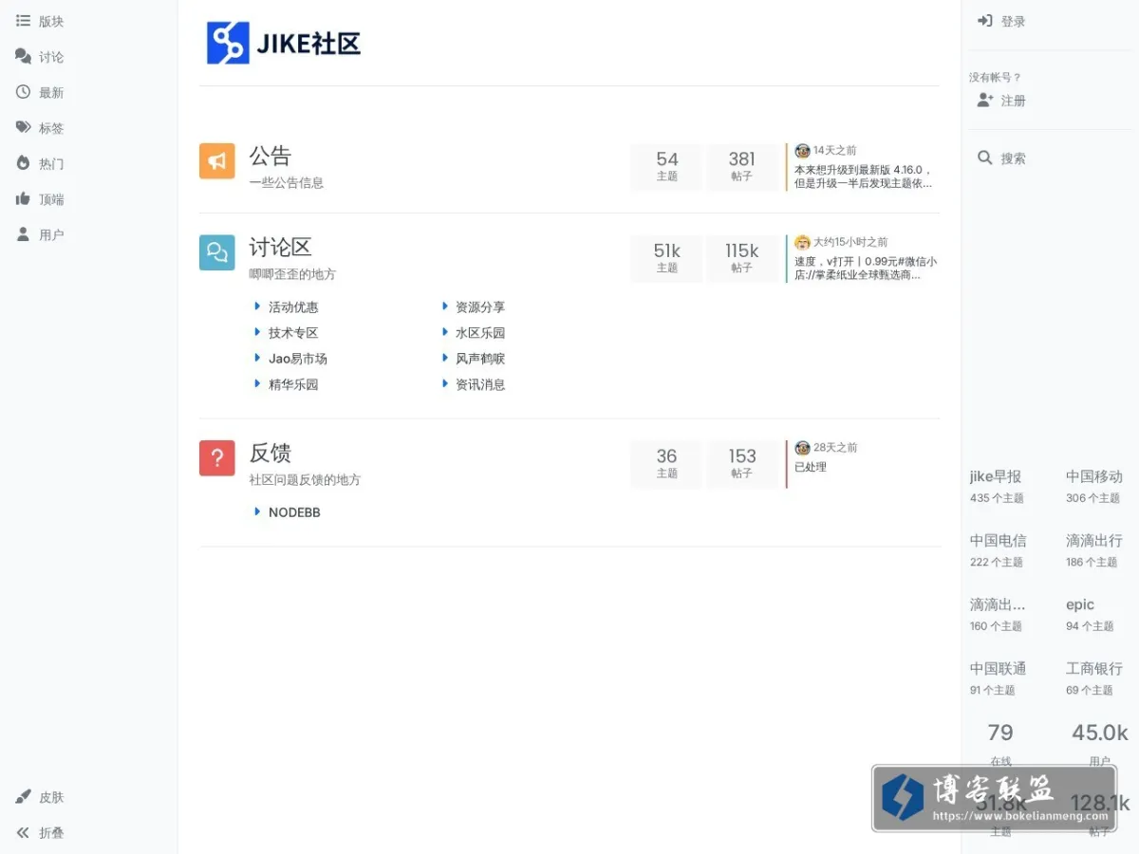This screenshot has height=854, width=1139.
Task: Collapse sidebar with the 折叠 chevrons icon
Action: [x=23, y=832]
